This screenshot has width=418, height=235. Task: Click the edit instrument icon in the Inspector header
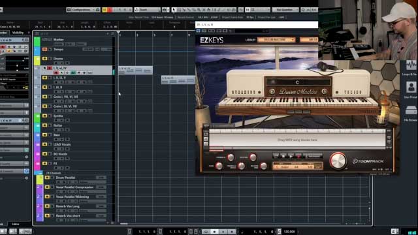26,40
